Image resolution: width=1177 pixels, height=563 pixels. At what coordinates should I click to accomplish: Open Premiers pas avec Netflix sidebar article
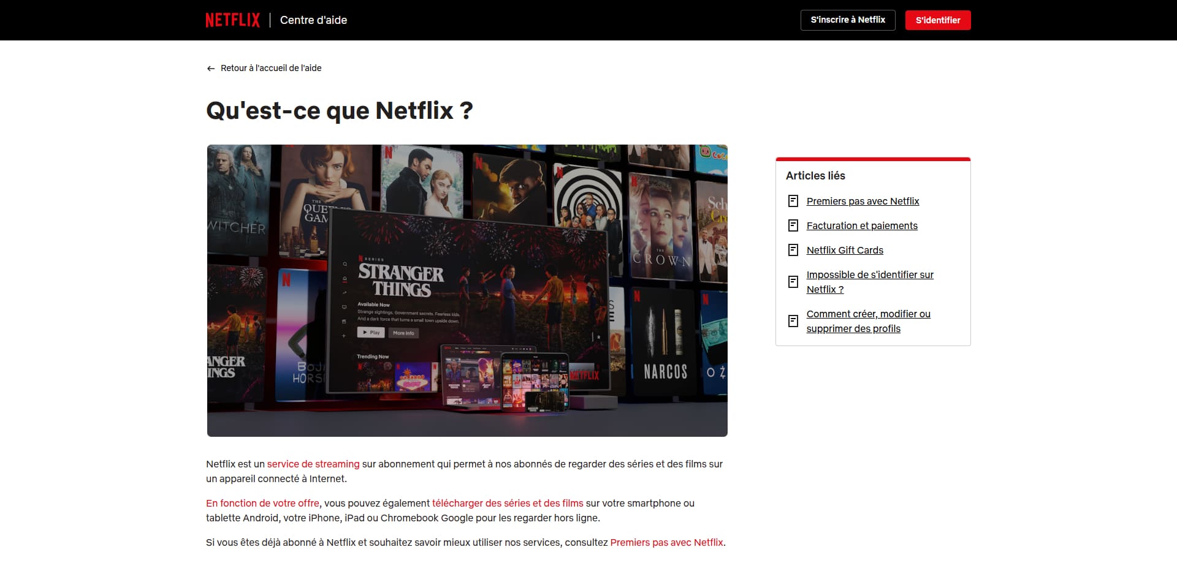click(x=863, y=201)
